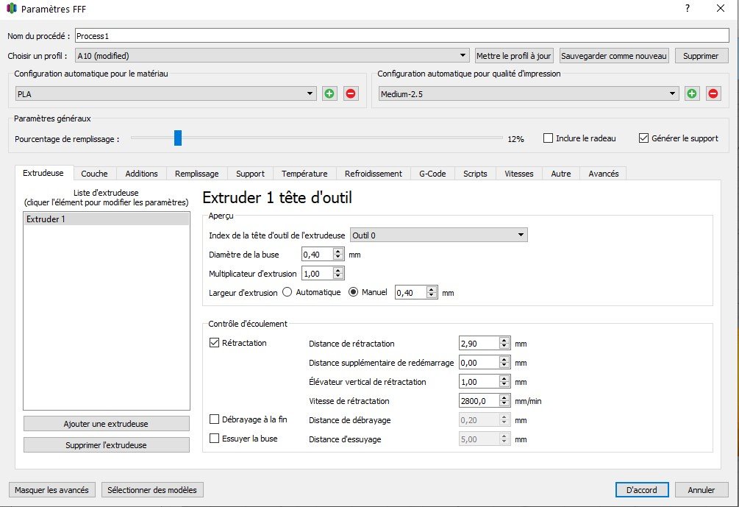The height and width of the screenshot is (507, 739).
Task: Enable the Inclure le radeau checkbox
Action: tap(548, 138)
